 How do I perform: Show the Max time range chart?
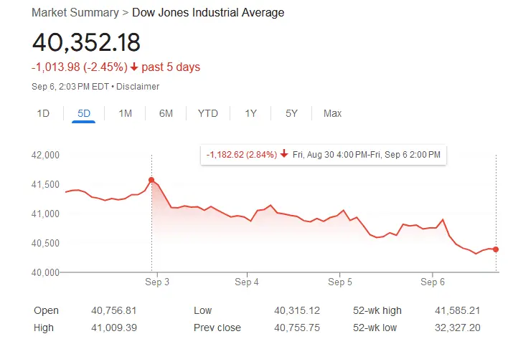tap(332, 113)
